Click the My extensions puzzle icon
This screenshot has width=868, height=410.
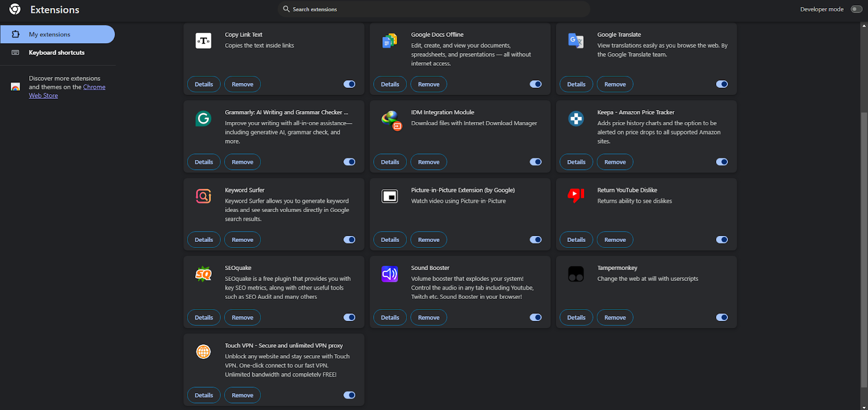(x=16, y=34)
